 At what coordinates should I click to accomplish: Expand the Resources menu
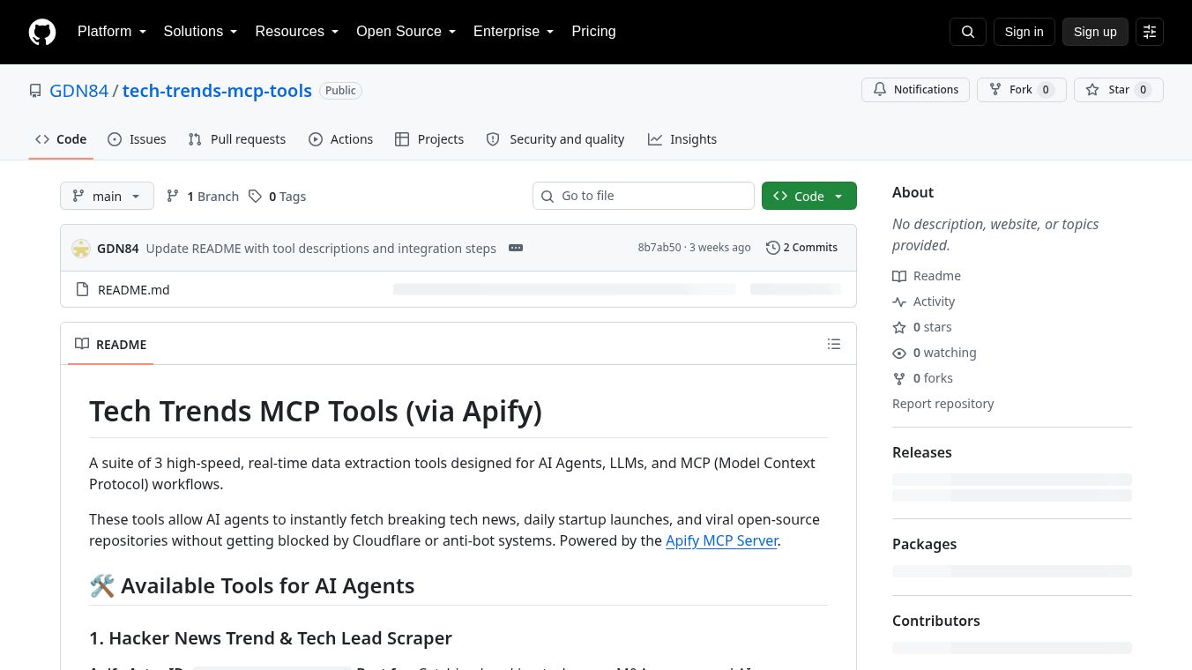tap(297, 32)
